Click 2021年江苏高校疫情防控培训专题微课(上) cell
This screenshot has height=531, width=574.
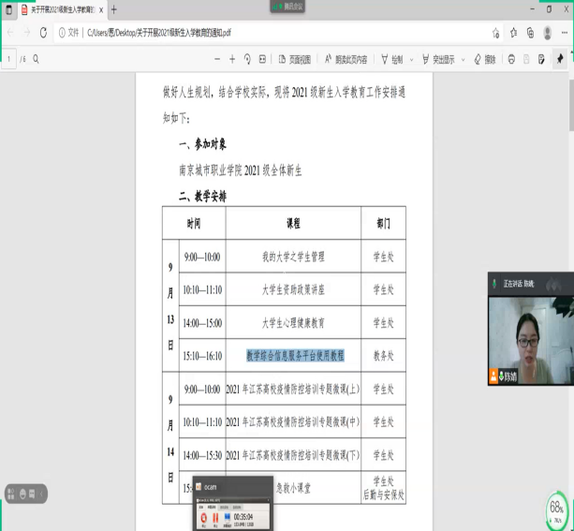click(293, 389)
